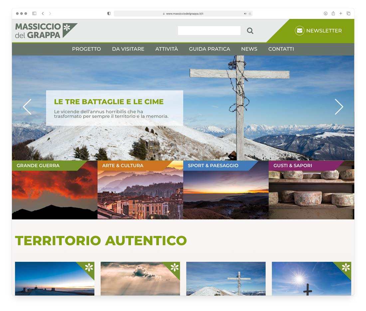This screenshot has height=311, width=366.
Task: Open the GUSTI & SAPORI category tile
Action: (312, 190)
